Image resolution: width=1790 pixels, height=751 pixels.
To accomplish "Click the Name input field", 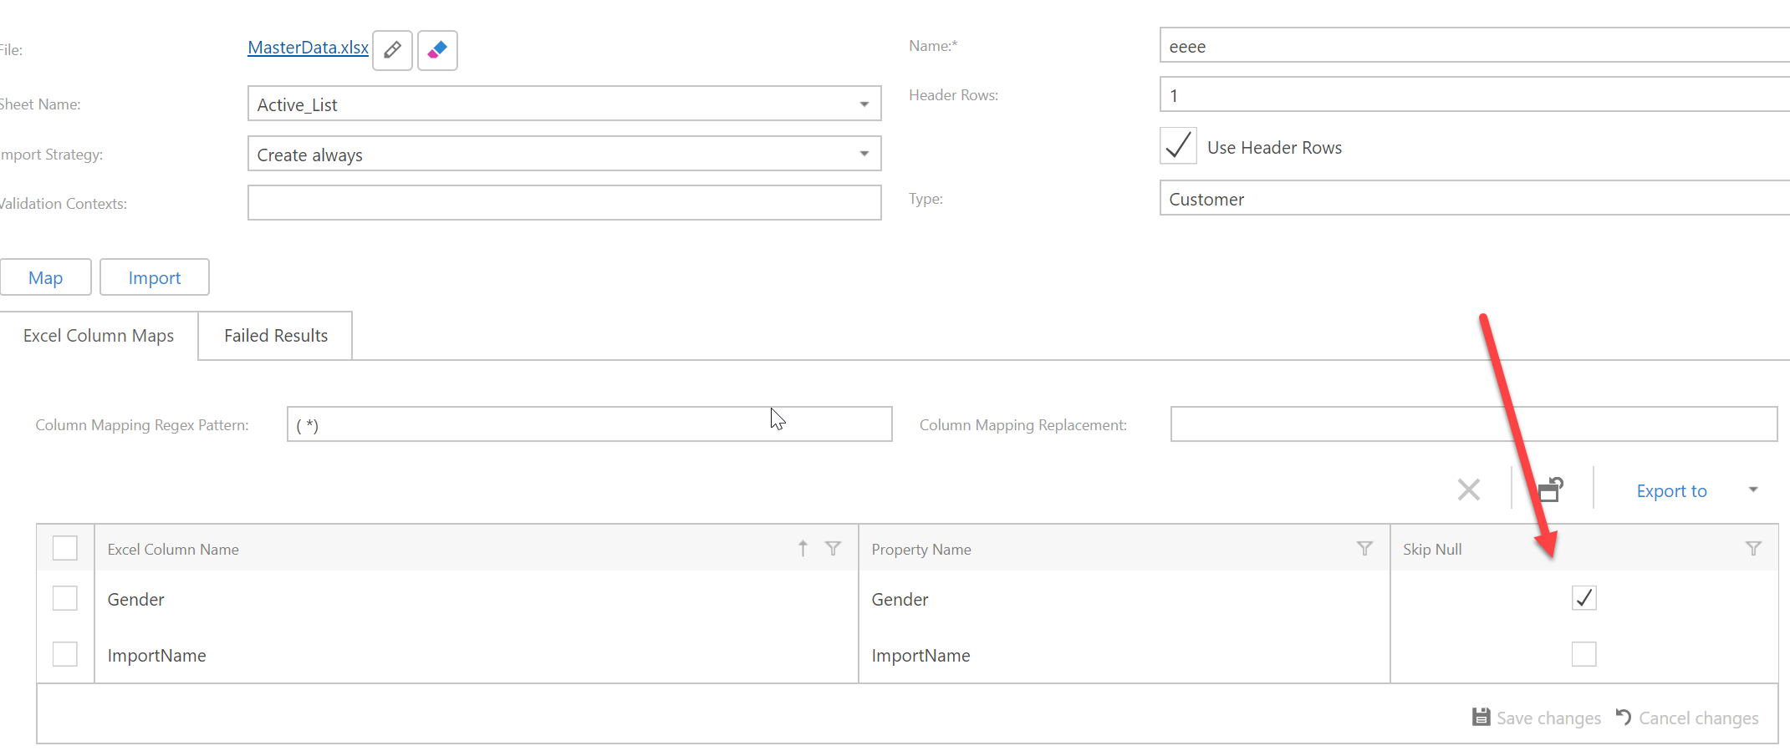I will pyautogui.click(x=1475, y=46).
